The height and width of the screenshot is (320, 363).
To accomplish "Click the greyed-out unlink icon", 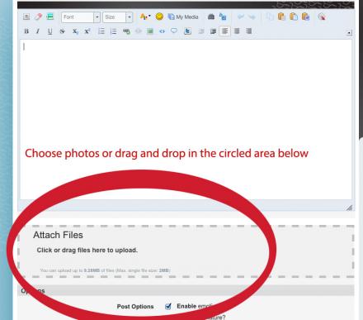I will 138,31.
